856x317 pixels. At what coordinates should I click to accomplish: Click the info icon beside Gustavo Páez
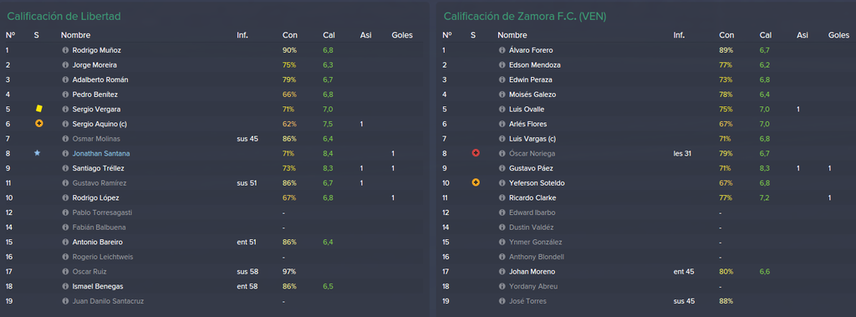[502, 168]
